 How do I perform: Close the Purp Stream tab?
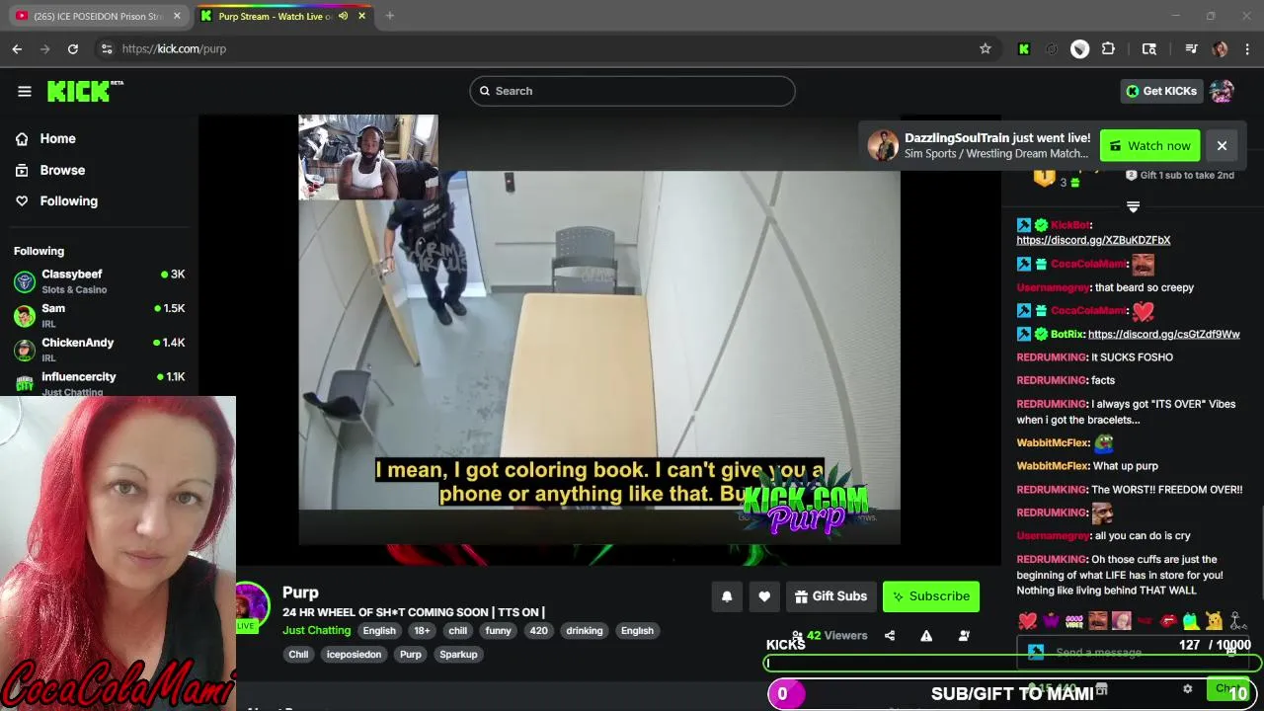pyautogui.click(x=361, y=16)
